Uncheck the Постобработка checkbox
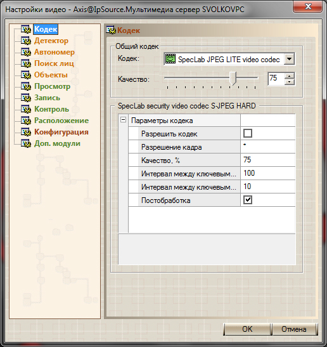The image size is (327, 347). [x=248, y=200]
